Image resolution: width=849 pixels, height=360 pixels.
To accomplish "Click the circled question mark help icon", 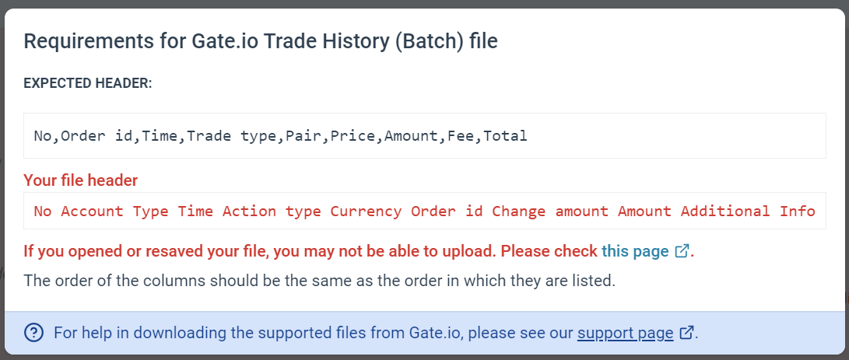I will [34, 332].
